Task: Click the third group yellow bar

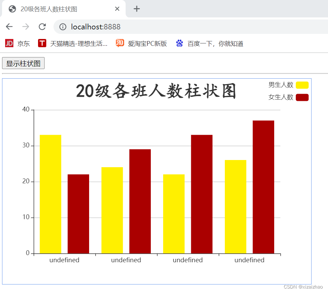Action: click(174, 214)
